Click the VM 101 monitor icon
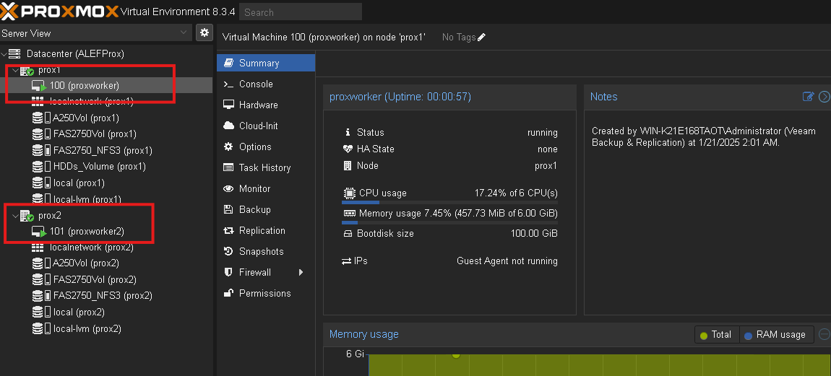The image size is (831, 376). [39, 232]
